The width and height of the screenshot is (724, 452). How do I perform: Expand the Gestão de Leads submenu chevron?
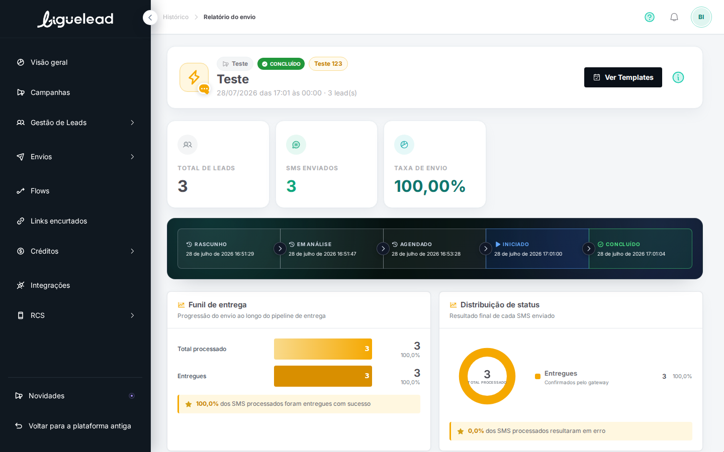(x=132, y=123)
